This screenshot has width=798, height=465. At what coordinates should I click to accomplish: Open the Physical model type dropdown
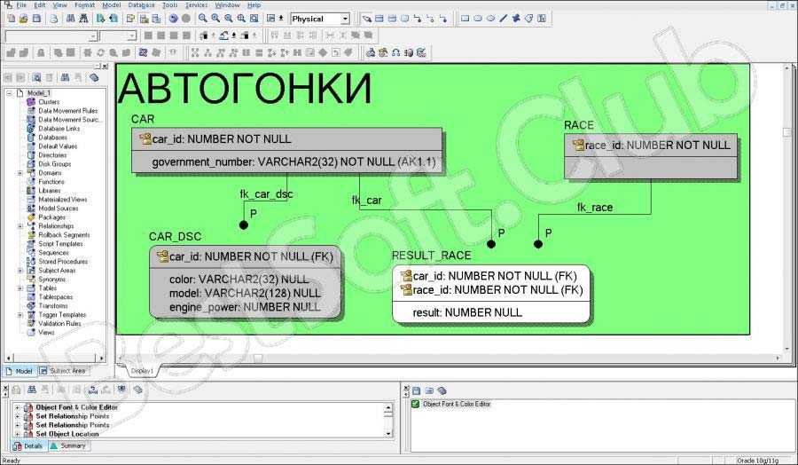coord(345,19)
